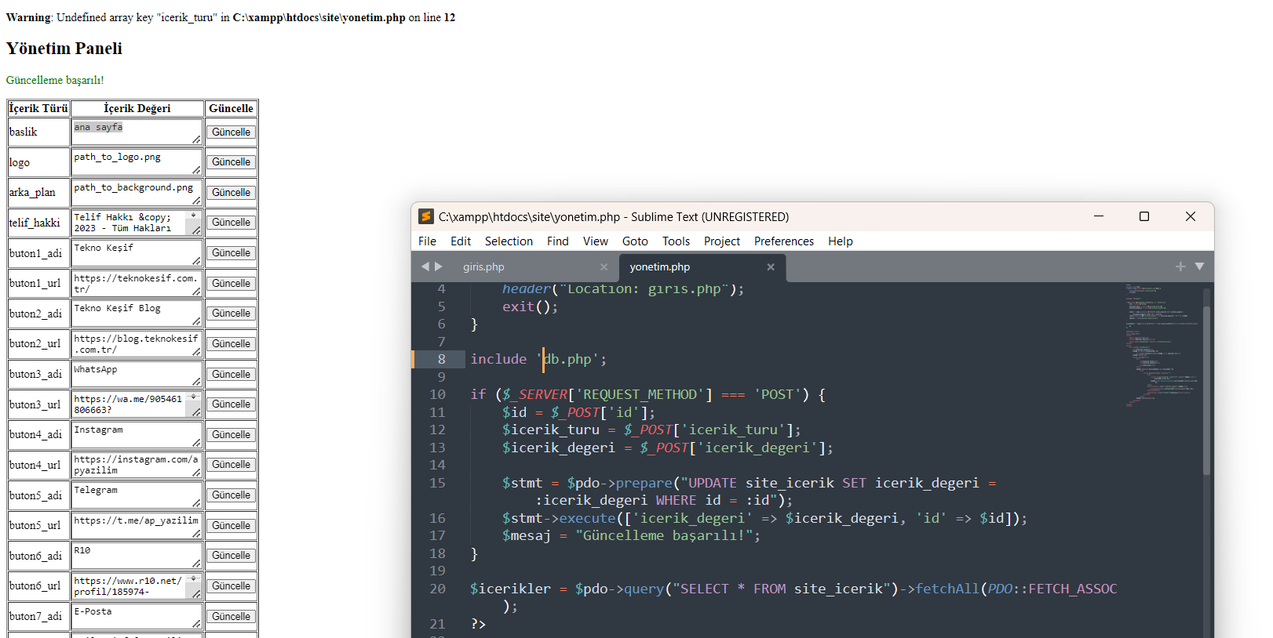Viewport: 1273px width, 638px height.
Task: Click Güncelle button for buton3_url row
Action: click(231, 404)
